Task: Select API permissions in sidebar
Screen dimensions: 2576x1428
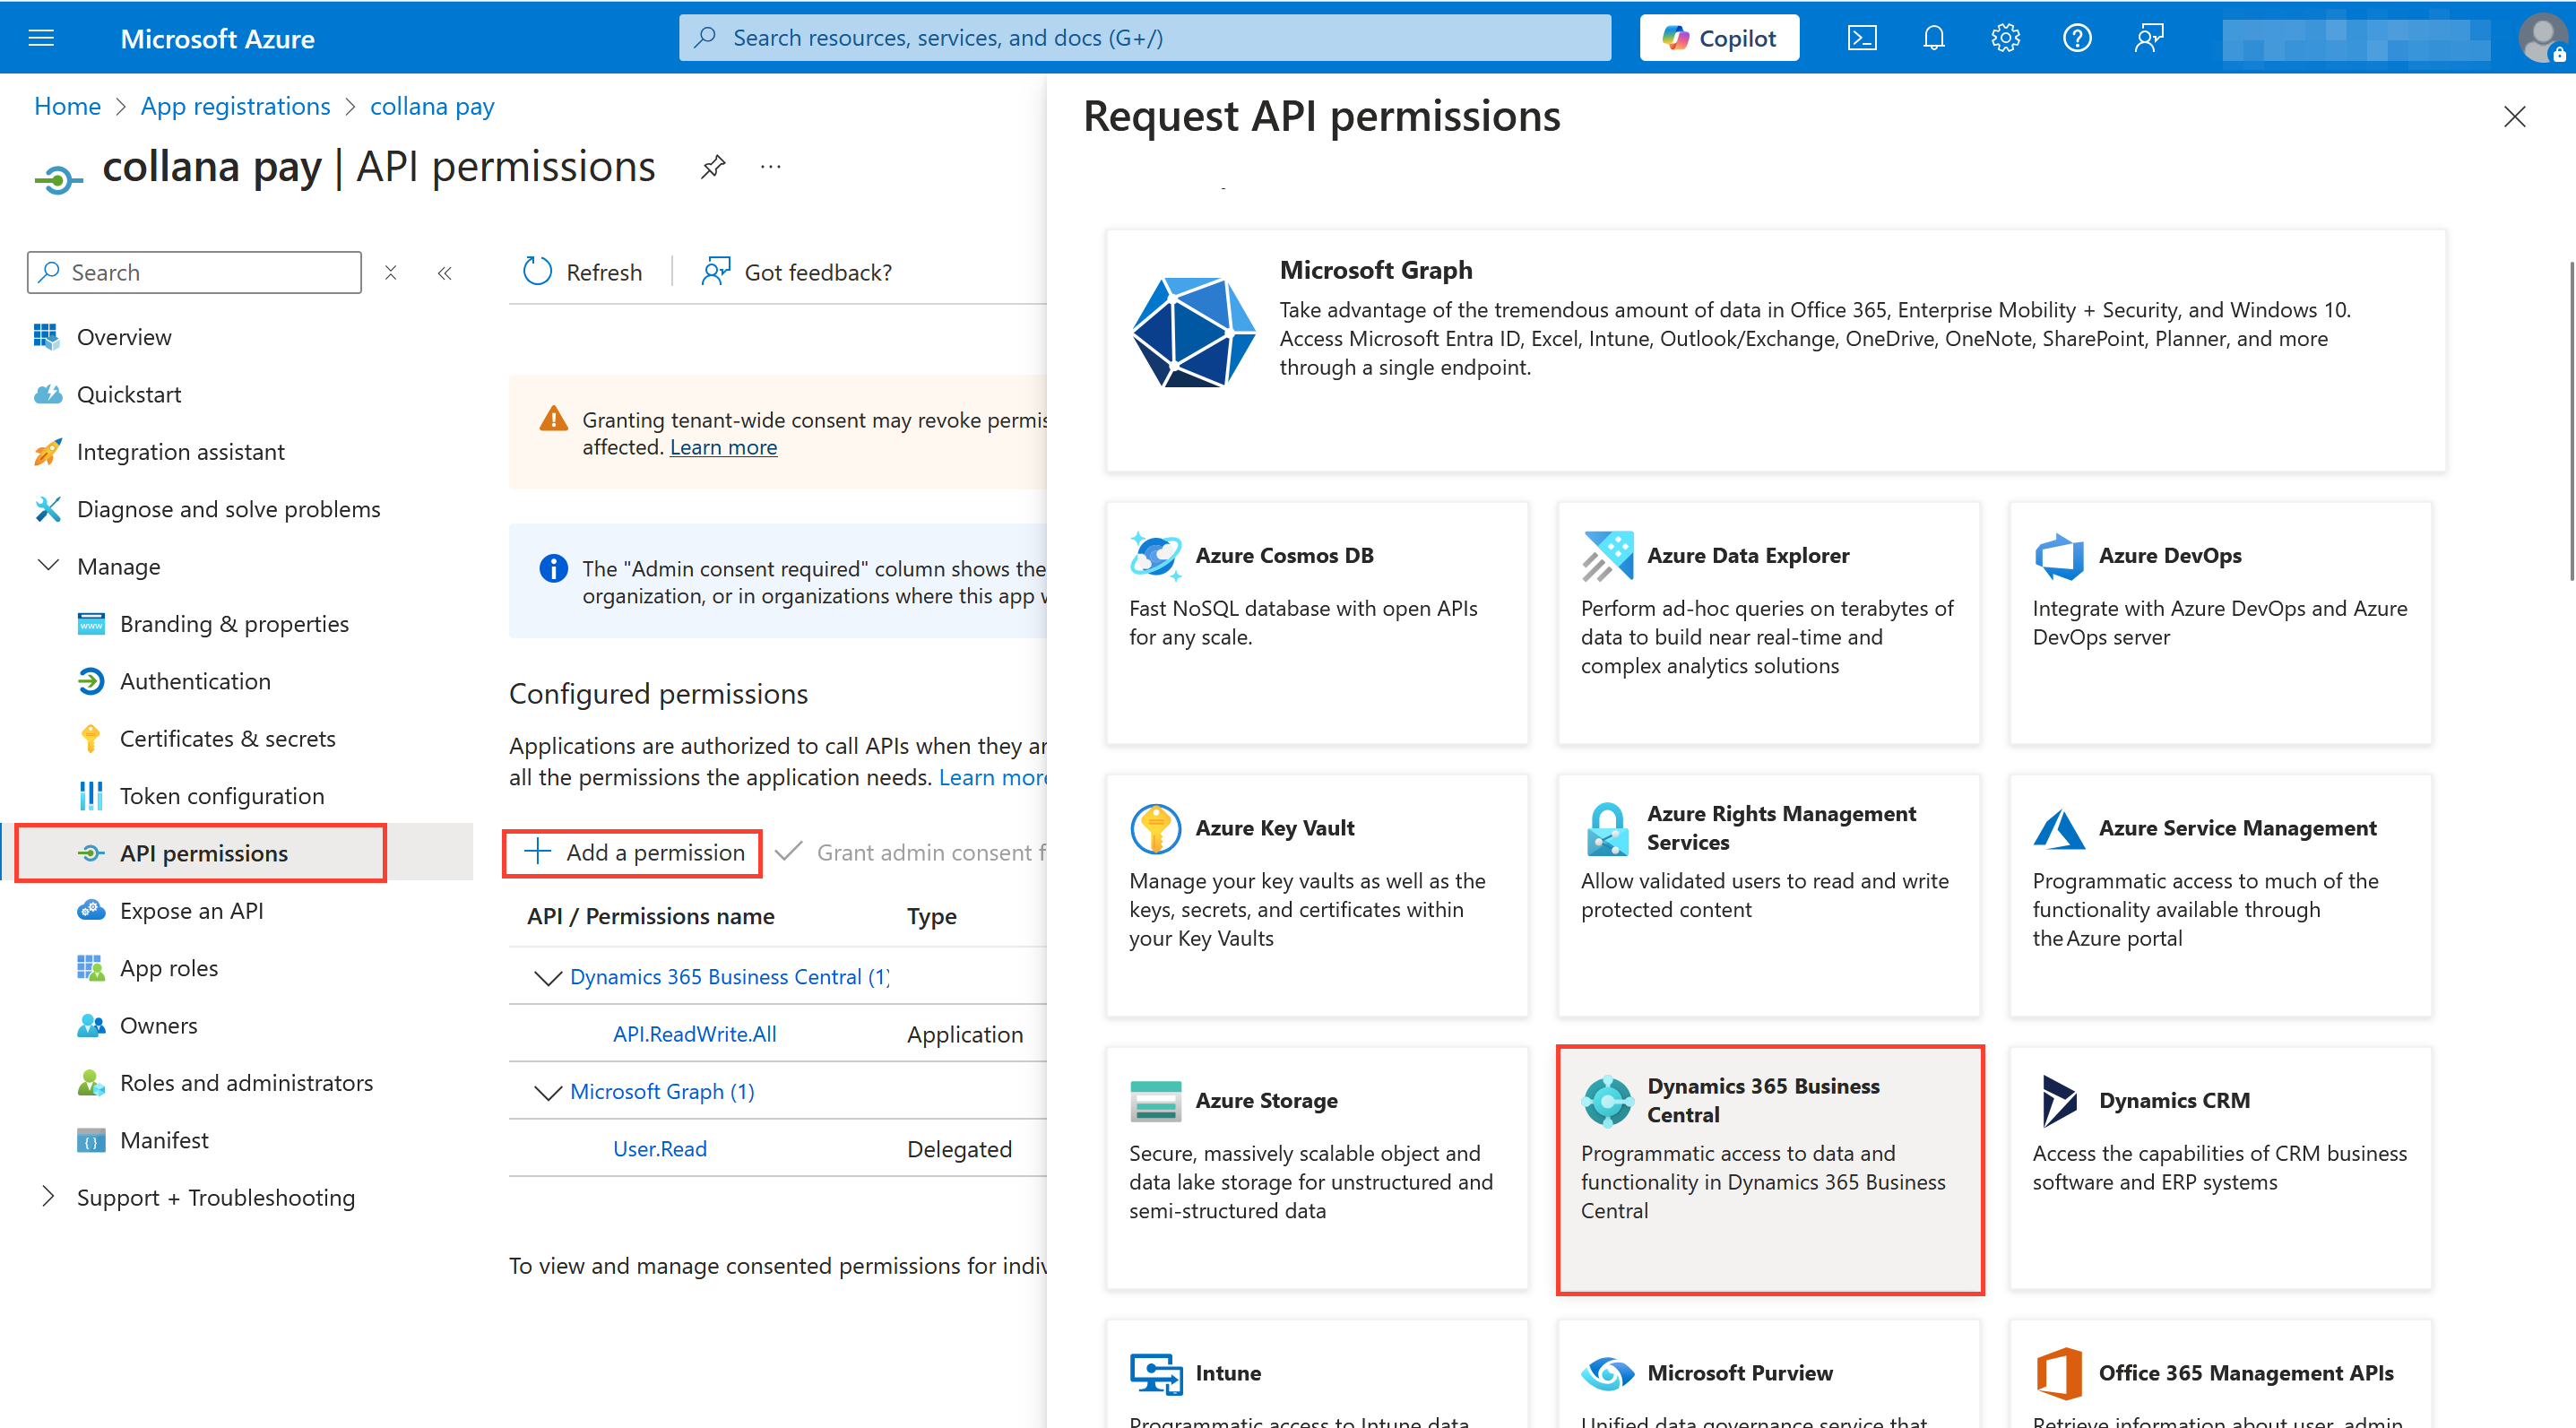Action: pos(203,853)
